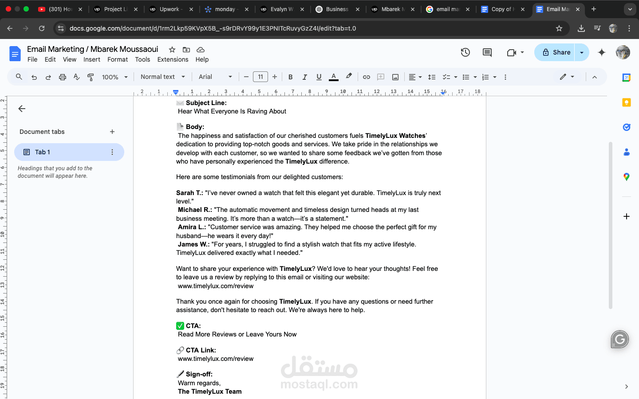Open the File menu
Screen dimensions: 639x399
[32, 59]
